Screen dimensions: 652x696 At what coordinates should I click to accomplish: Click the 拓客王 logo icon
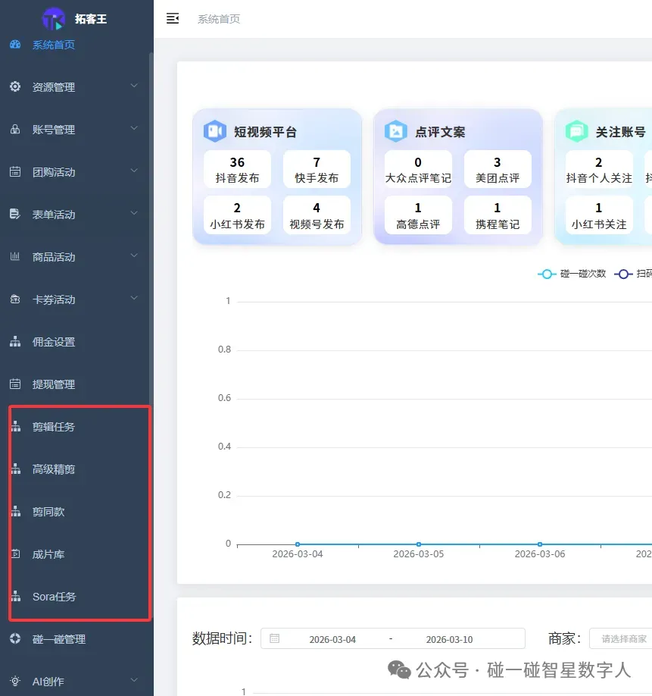53,17
